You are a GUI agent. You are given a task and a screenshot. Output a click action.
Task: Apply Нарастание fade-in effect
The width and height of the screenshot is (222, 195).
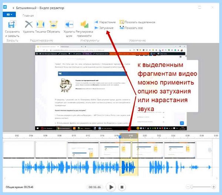pyautogui.click(x=105, y=22)
